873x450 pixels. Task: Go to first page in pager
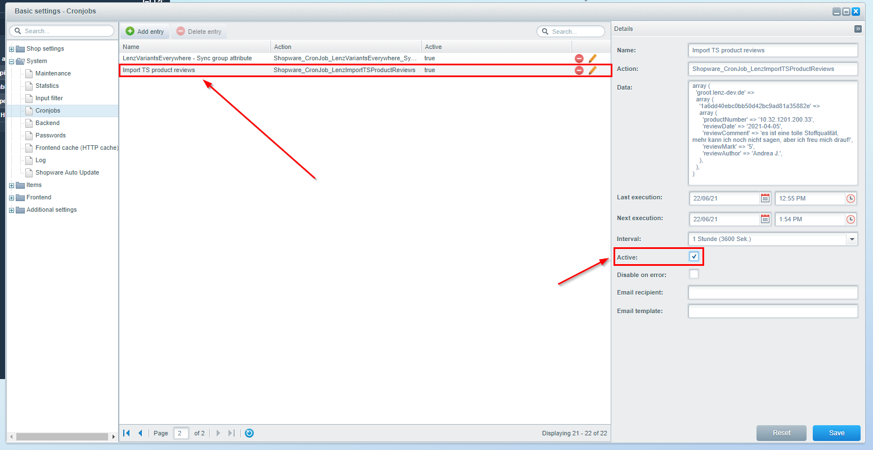pos(127,433)
